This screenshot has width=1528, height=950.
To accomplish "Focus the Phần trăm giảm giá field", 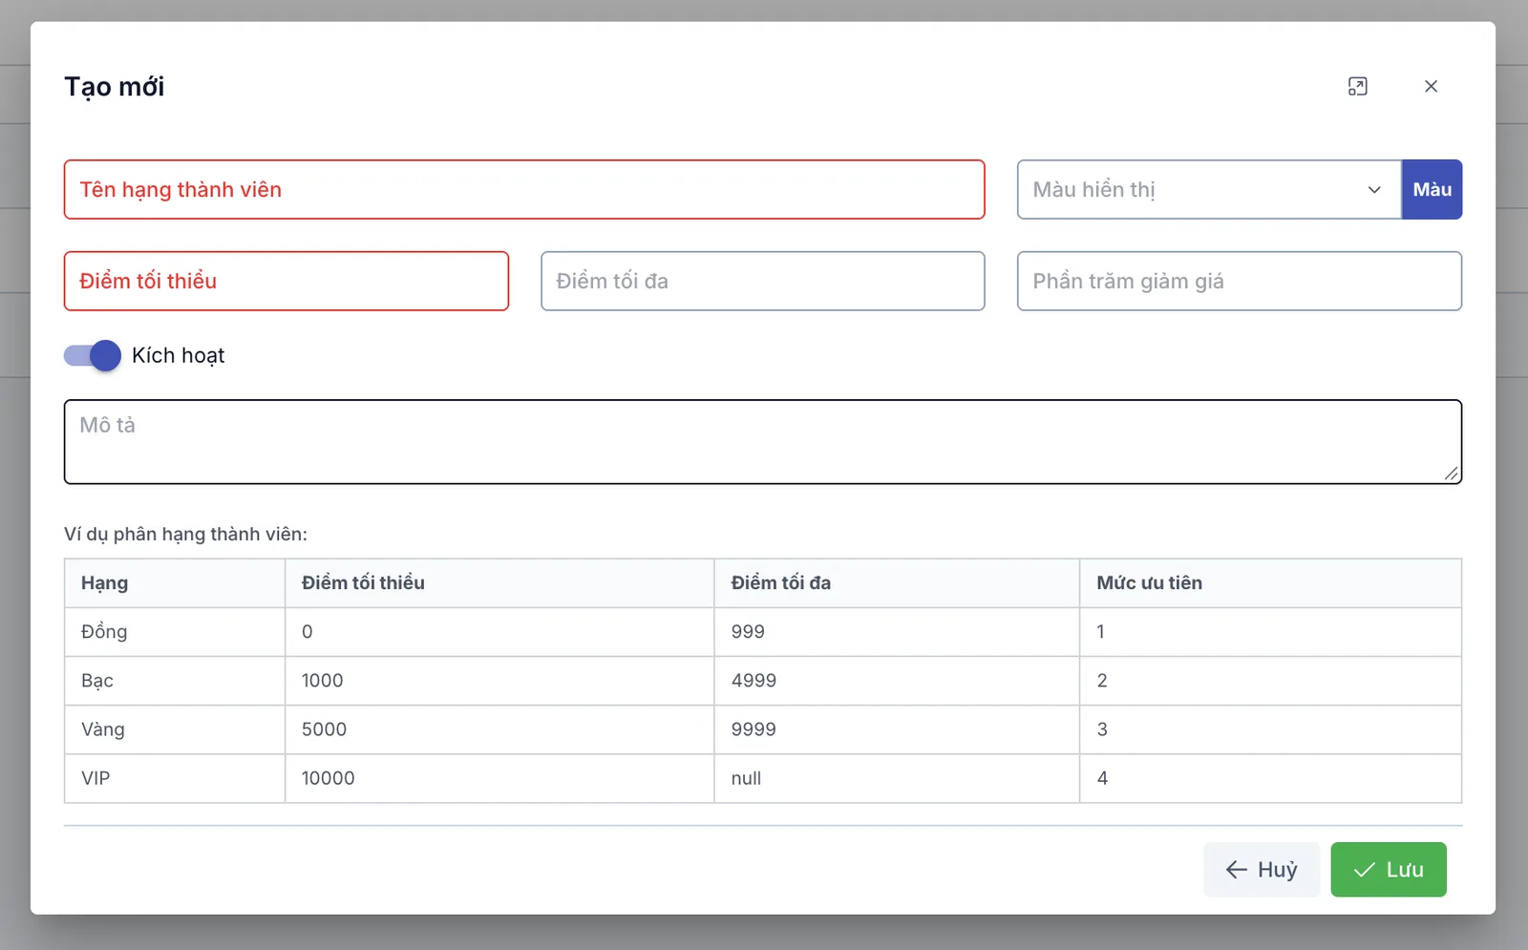I will click(1240, 281).
